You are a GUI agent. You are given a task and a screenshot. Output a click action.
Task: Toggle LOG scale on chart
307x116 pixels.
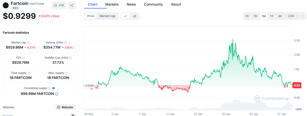point(291,16)
